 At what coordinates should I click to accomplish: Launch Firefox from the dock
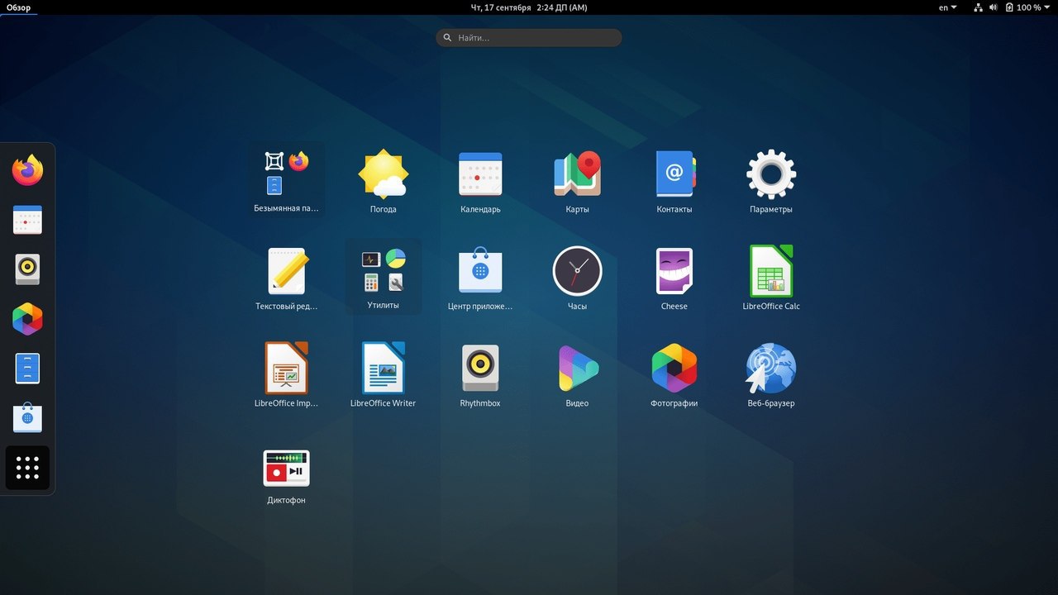27,170
